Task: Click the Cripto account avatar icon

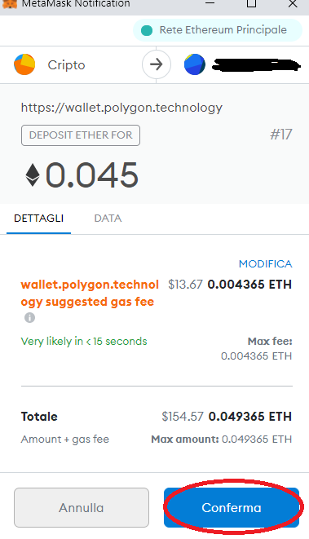Action: [24, 64]
